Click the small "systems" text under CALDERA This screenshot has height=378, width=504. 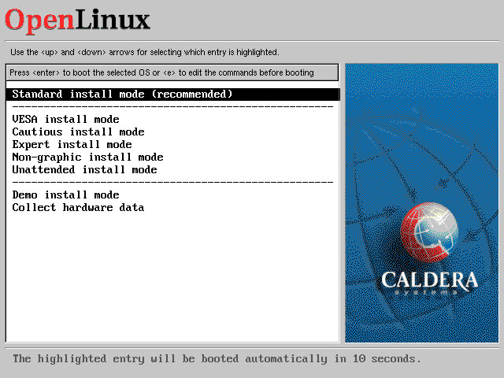(429, 293)
